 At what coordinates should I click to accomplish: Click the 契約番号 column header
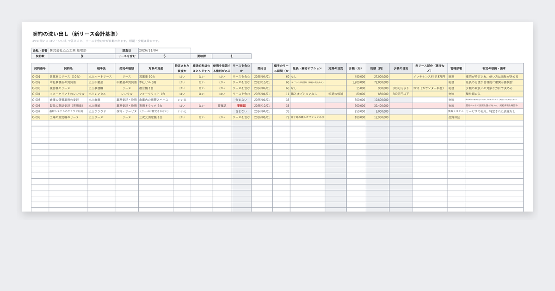pos(40,68)
